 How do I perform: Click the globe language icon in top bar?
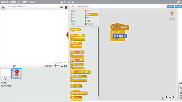click(x=19, y=2)
